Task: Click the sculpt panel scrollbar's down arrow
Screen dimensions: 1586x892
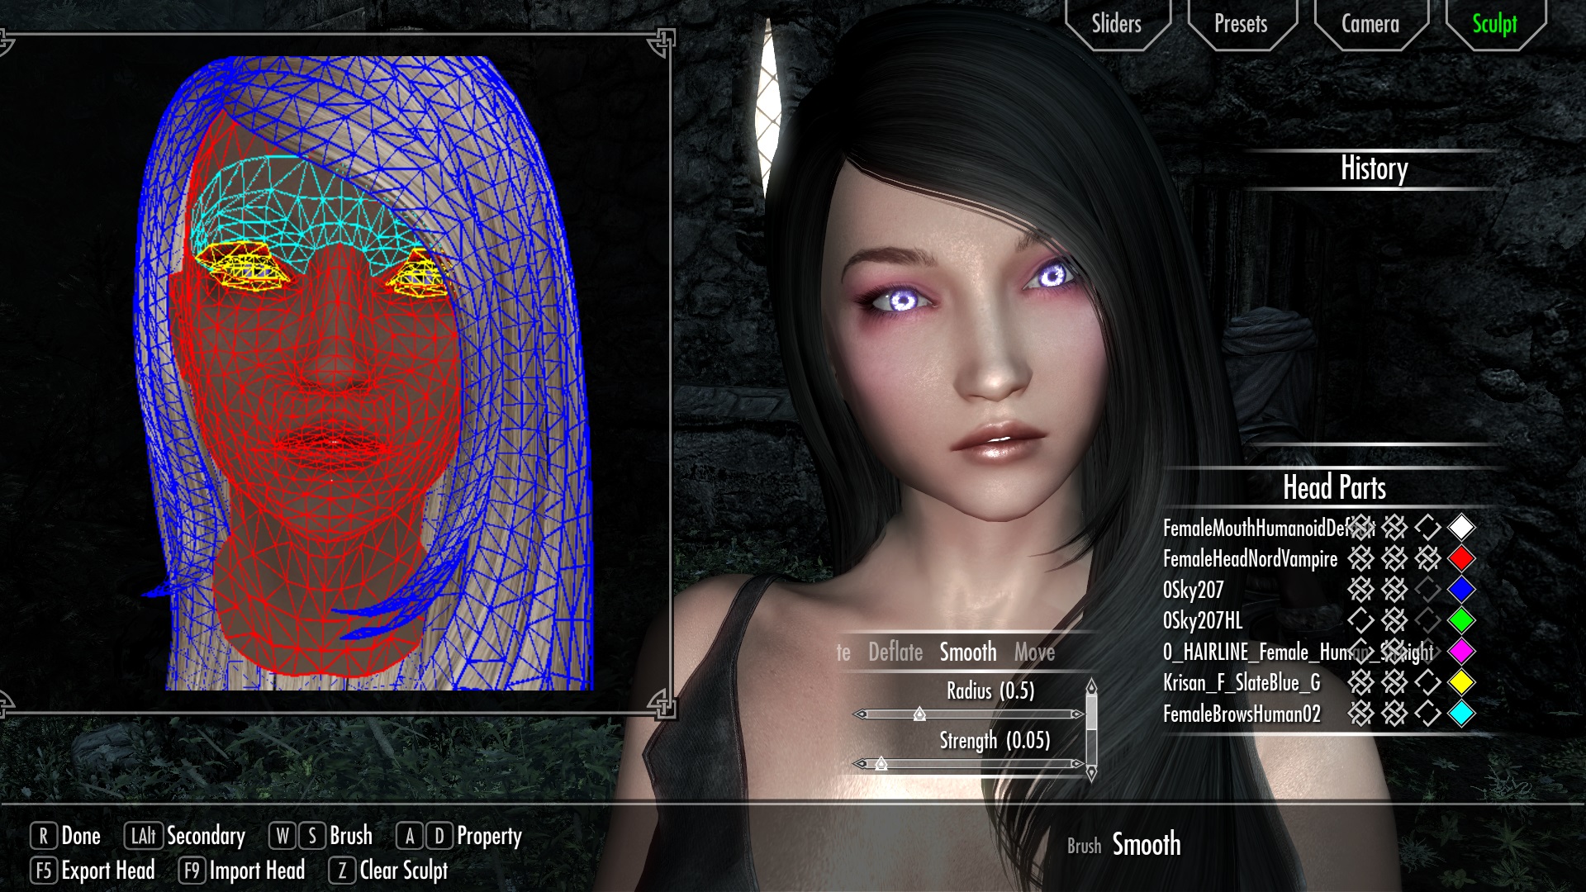Action: tap(1091, 773)
